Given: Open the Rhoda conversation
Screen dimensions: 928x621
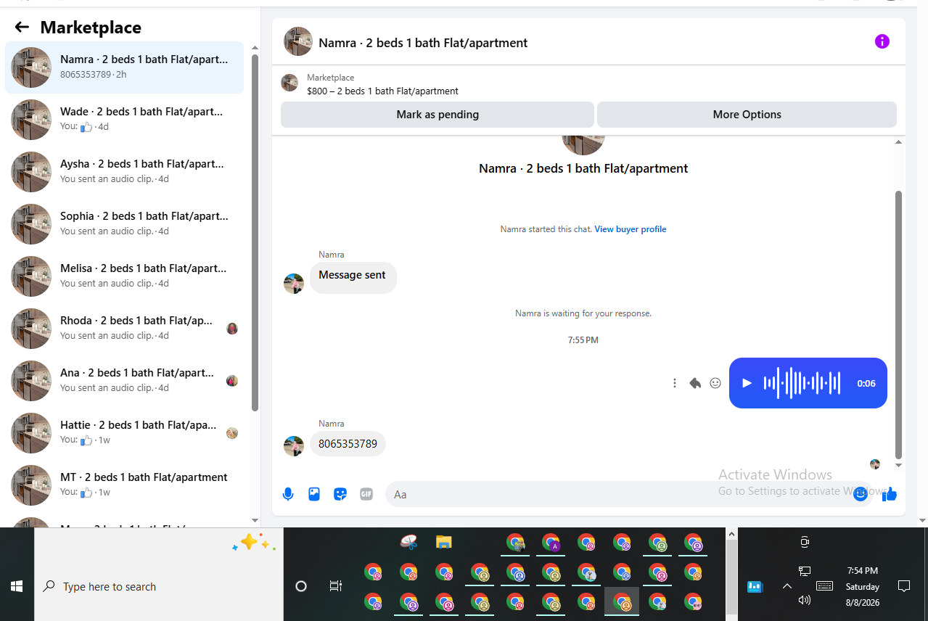Looking at the screenshot, I should 124,329.
